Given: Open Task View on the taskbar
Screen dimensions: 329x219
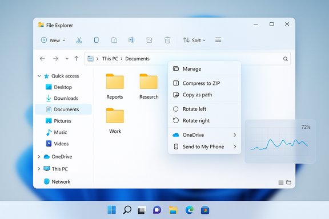Looking at the screenshot, I should [x=142, y=210].
